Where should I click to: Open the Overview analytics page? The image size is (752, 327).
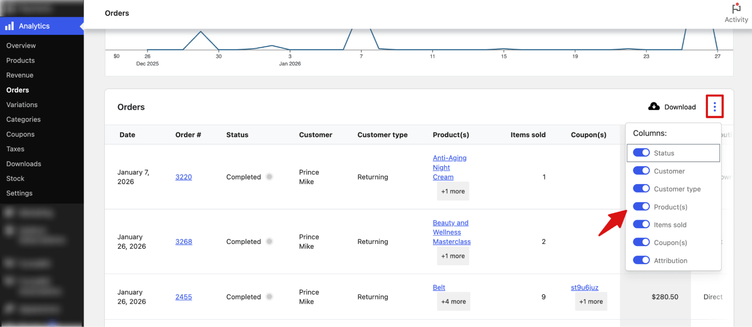tap(21, 45)
